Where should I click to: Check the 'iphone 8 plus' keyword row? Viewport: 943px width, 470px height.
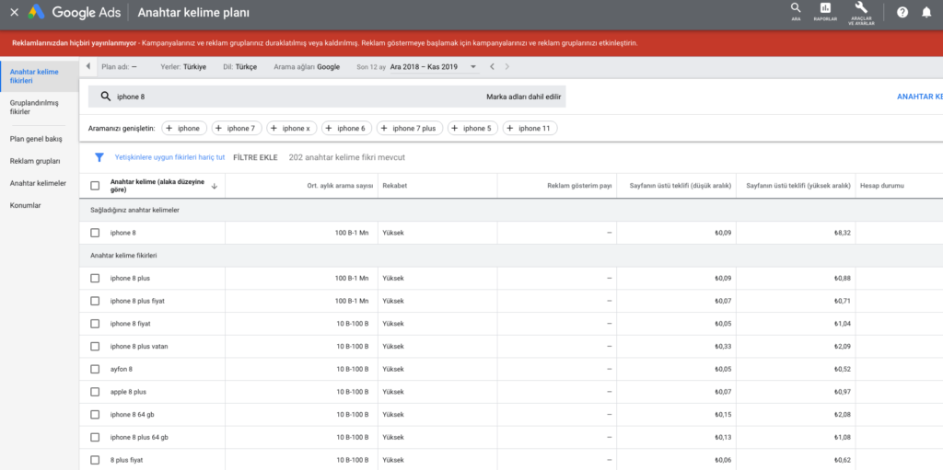[95, 279]
